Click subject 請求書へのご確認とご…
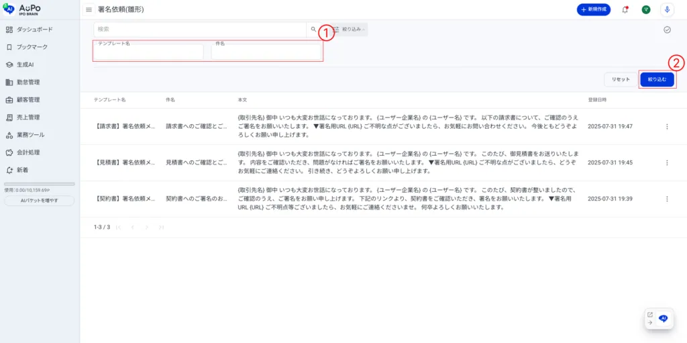This screenshot has width=687, height=343. 197,126
